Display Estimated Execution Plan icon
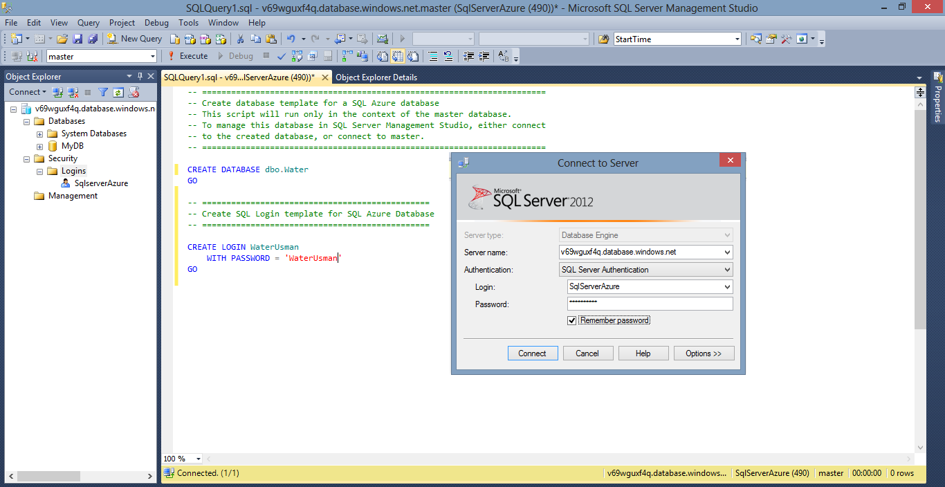The image size is (945, 487). pyautogui.click(x=297, y=56)
